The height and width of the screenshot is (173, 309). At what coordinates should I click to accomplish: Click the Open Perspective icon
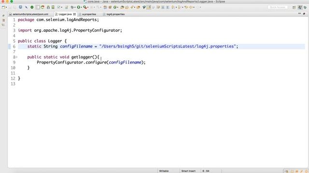(x=294, y=7)
